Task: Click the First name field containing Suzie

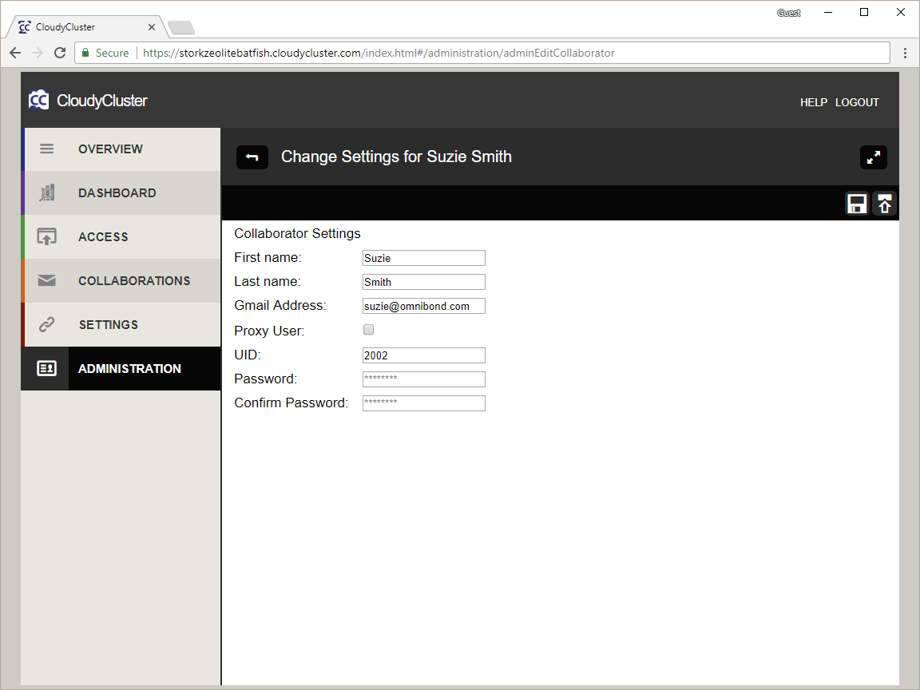Action: (x=423, y=258)
